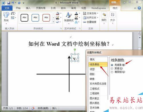This screenshot has height=112, width=143.
Task: Open the 快速样式 WordArt styles
Action: coord(69,18)
